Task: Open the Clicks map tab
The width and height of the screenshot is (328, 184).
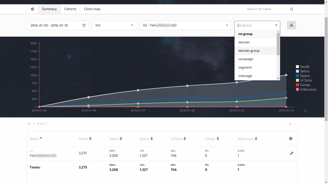Action: 92,9
